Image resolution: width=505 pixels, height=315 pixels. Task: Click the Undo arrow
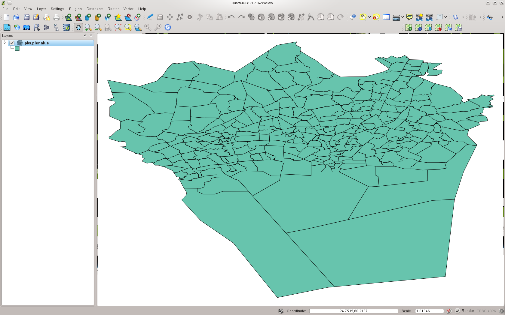point(231,17)
